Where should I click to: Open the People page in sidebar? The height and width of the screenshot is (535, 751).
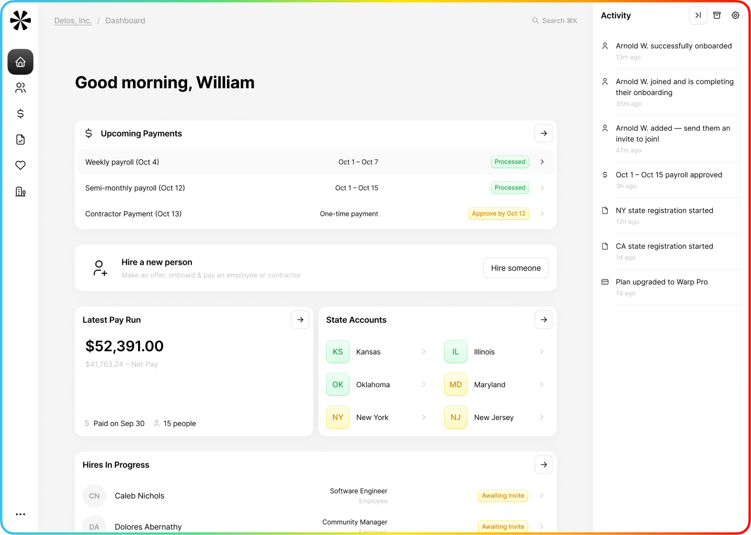20,88
